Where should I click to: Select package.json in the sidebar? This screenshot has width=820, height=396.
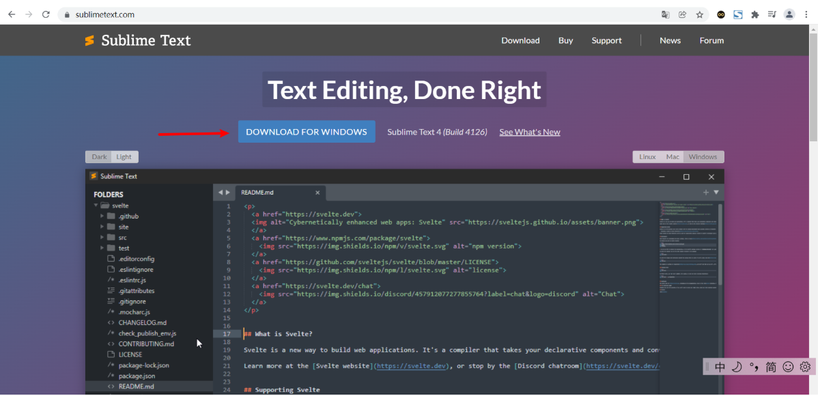point(137,376)
